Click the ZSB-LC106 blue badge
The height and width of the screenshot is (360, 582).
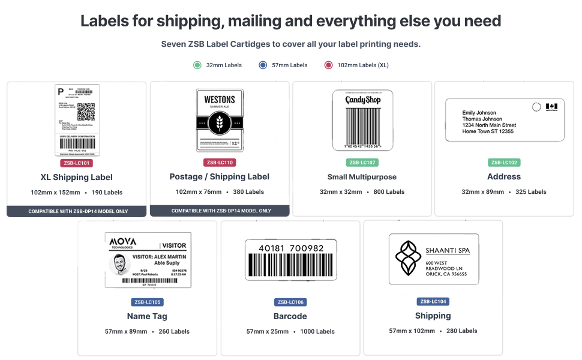coord(290,302)
